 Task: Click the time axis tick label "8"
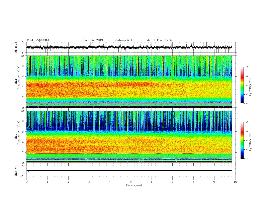(193, 182)
